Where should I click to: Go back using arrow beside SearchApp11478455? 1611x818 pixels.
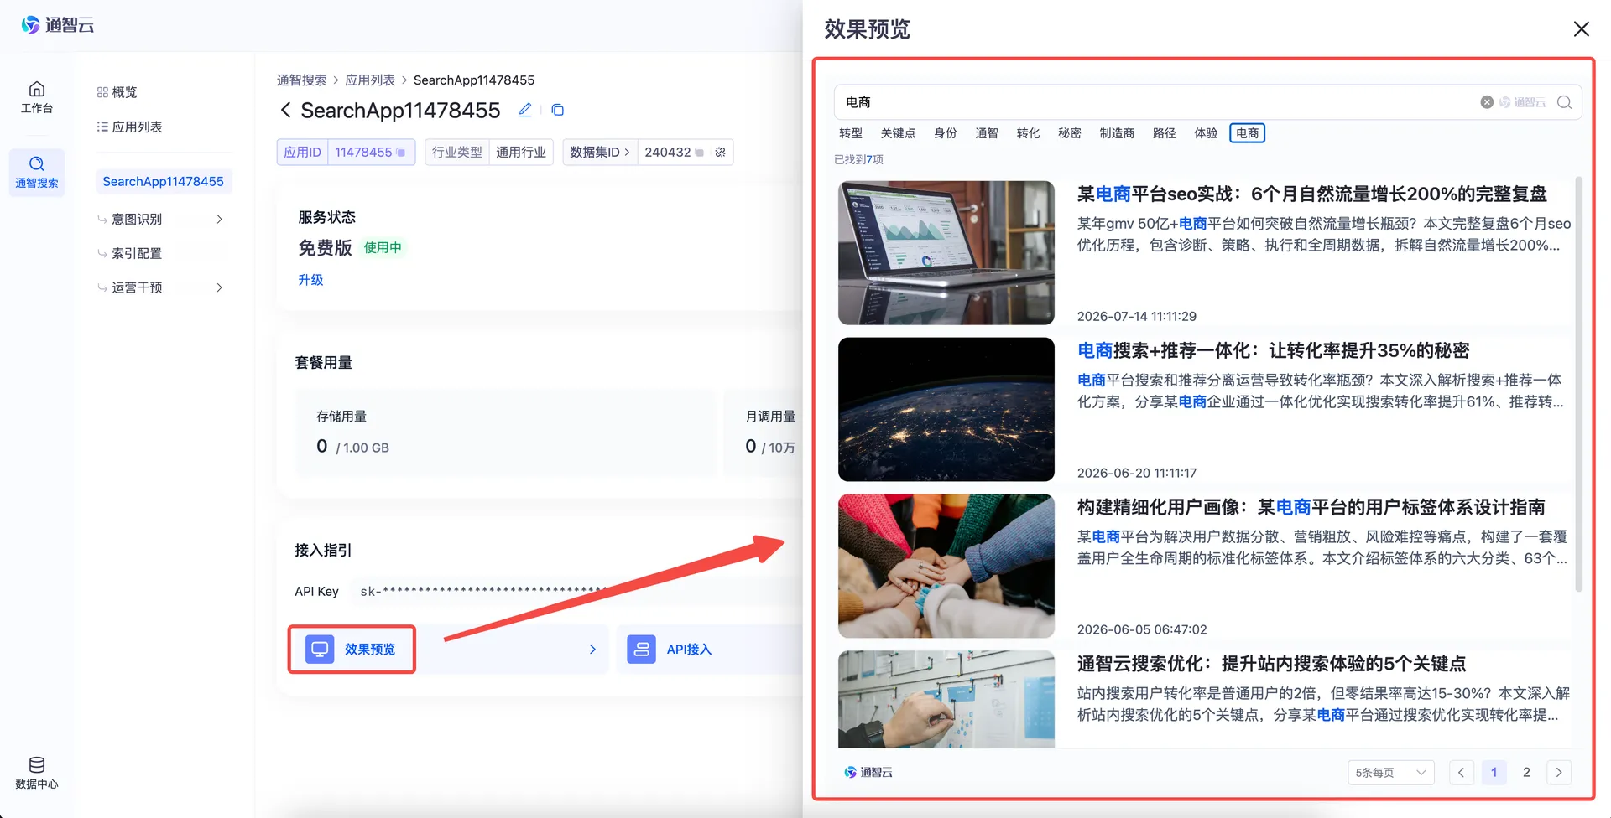click(x=286, y=110)
